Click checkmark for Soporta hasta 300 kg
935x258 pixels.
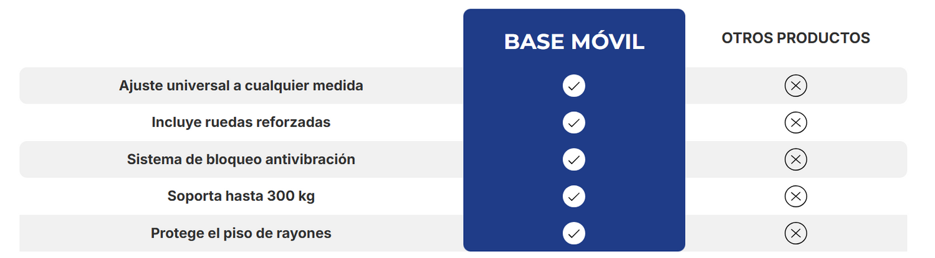(x=573, y=197)
